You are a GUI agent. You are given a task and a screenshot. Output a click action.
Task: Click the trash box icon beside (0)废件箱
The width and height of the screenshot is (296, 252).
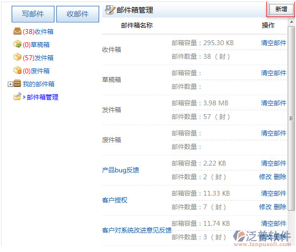pyautogui.click(x=17, y=70)
